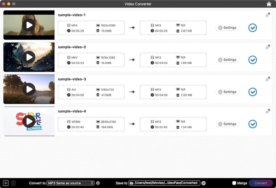Screen dimensions: 276x188
Task: Edit sample-video-4 with the pencil icon
Action: (268, 111)
